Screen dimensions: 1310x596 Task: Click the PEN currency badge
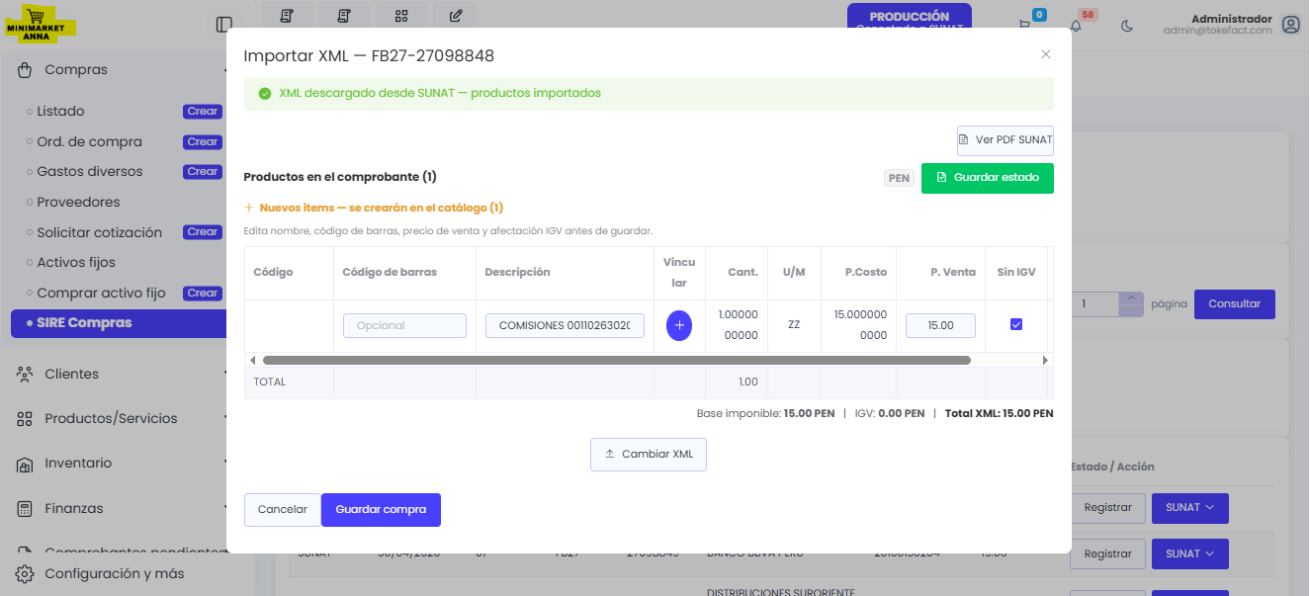[x=899, y=179]
